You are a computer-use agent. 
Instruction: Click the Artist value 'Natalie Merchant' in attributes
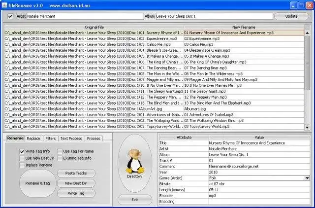[x=259, y=149]
